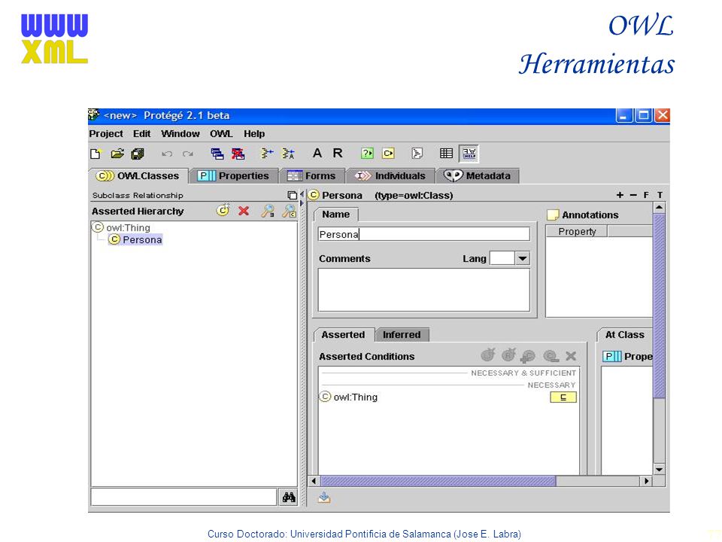Switch to the Forms tab
The height and width of the screenshot is (542, 722).
pos(311,176)
